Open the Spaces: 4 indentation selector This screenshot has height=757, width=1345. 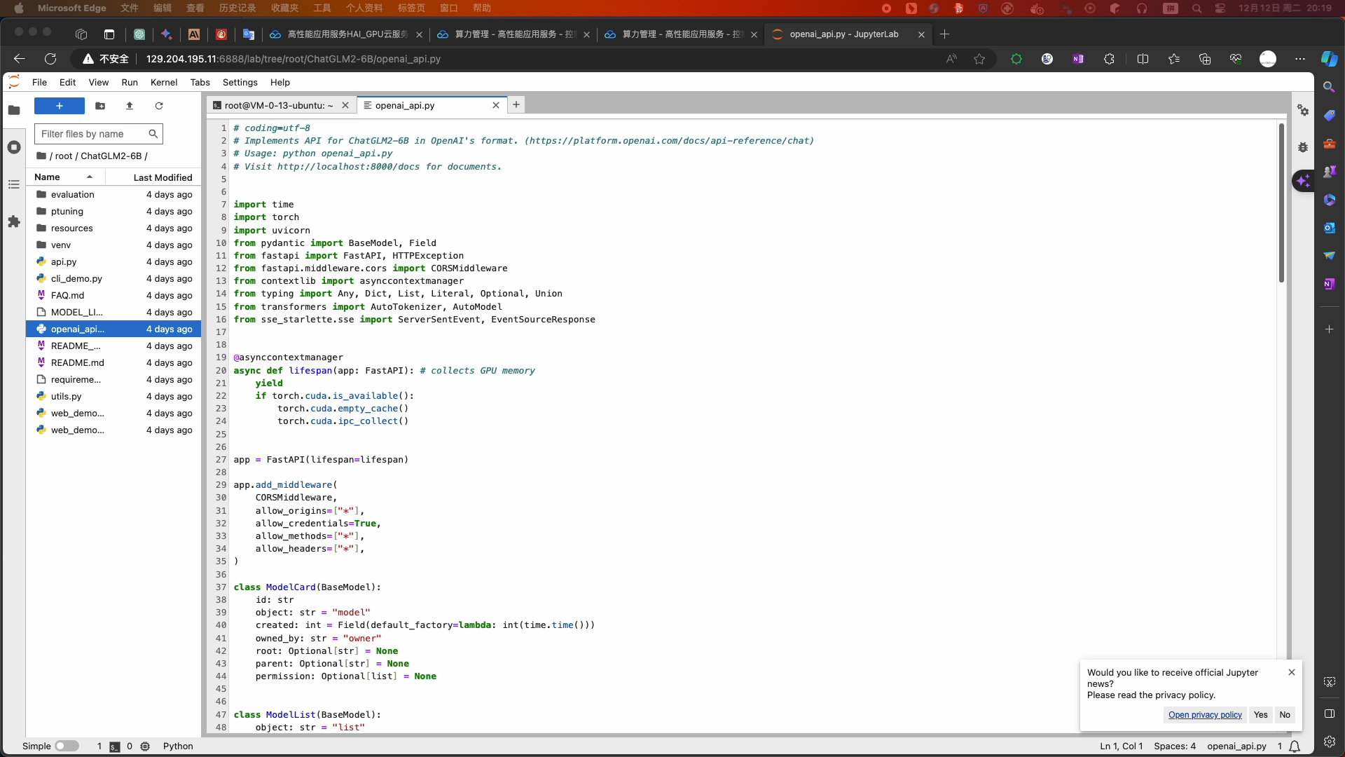[x=1175, y=746]
